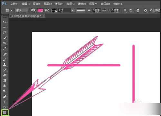Select the History Brush tool
Image resolution: width=161 pixels, height=116 pixels.
[5, 70]
